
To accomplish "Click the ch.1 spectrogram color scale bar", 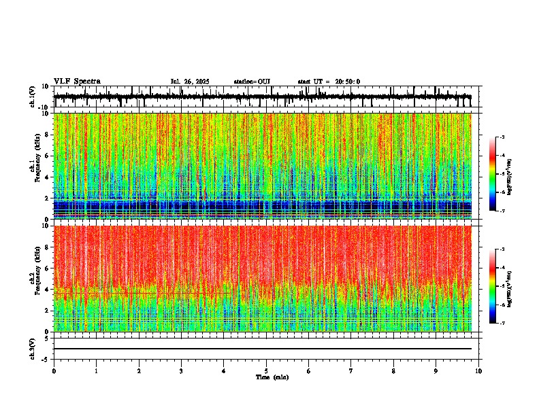I will tap(493, 174).
